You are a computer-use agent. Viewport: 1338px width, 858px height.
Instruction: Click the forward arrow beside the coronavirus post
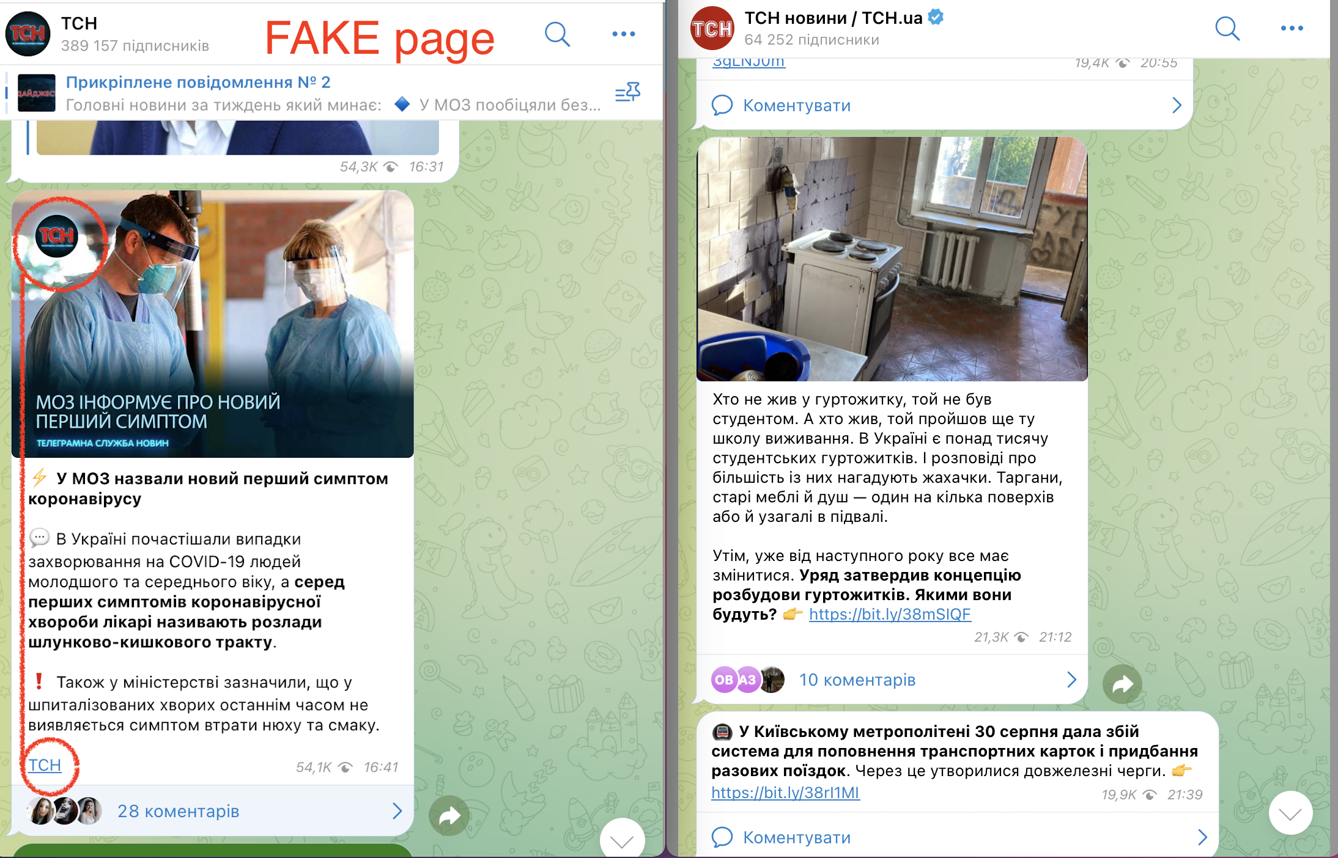[449, 816]
